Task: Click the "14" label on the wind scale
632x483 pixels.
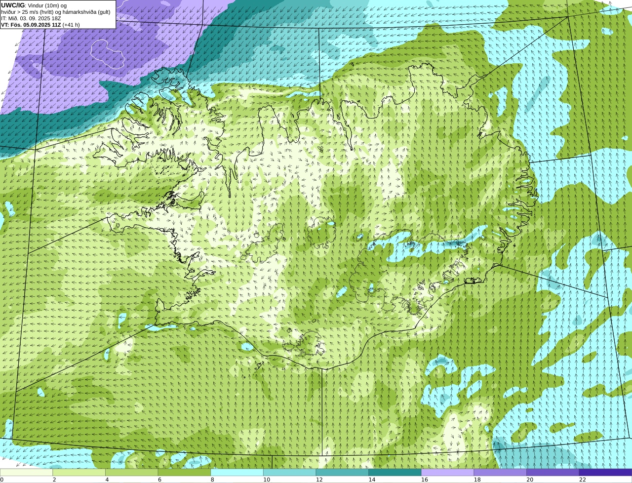Action: [x=372, y=480]
